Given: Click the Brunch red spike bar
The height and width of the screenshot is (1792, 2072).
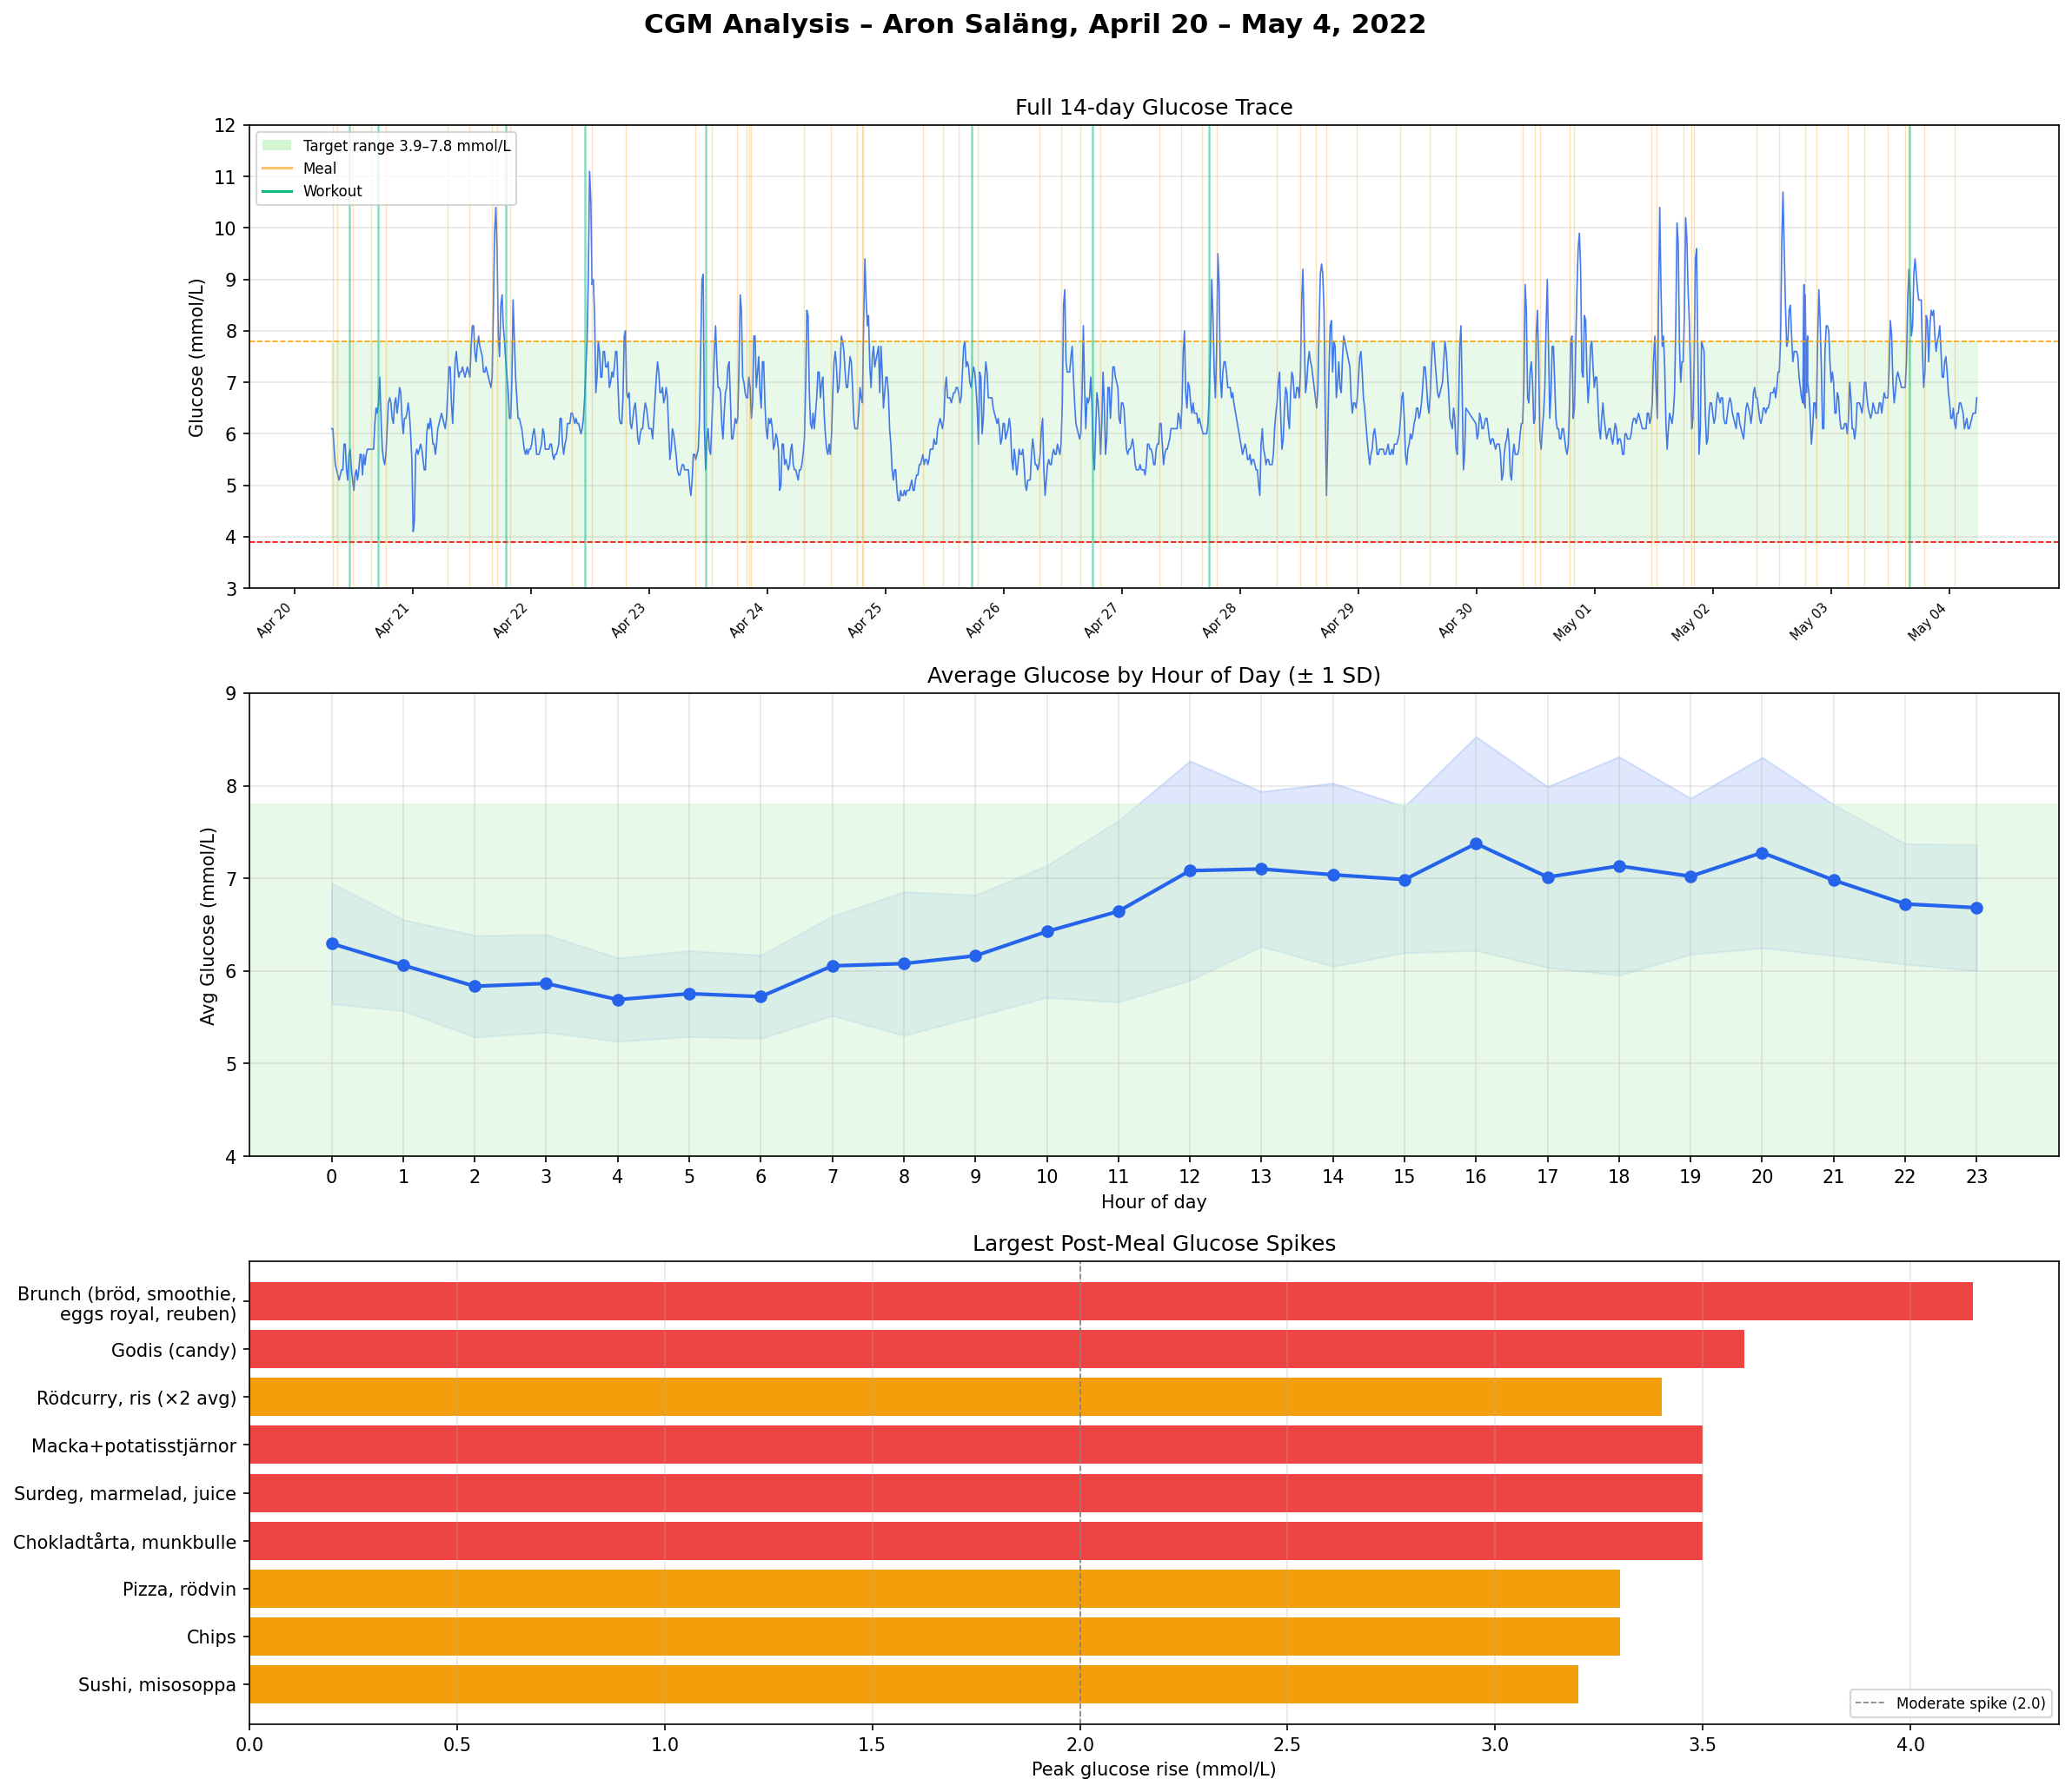Looking at the screenshot, I should (x=1111, y=1301).
